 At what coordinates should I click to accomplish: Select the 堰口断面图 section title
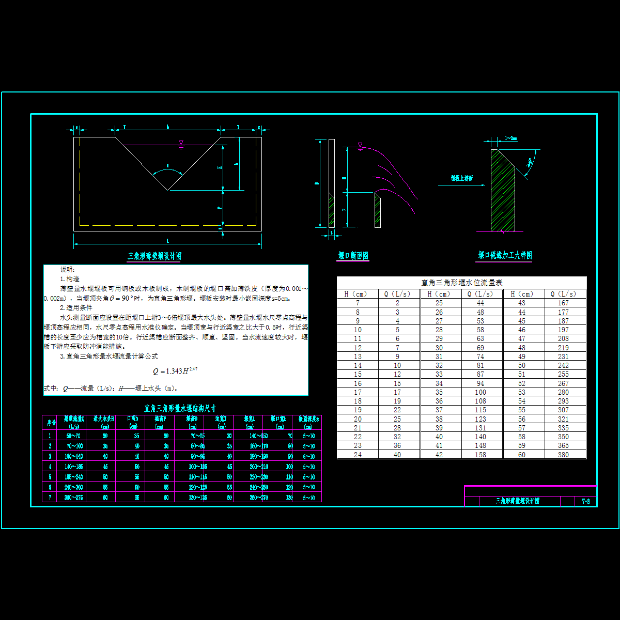(x=353, y=256)
